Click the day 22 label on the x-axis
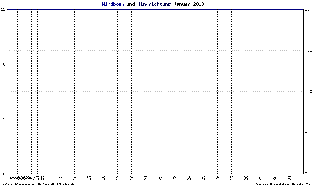Viewport: 314px width, 186px height. click(160, 178)
